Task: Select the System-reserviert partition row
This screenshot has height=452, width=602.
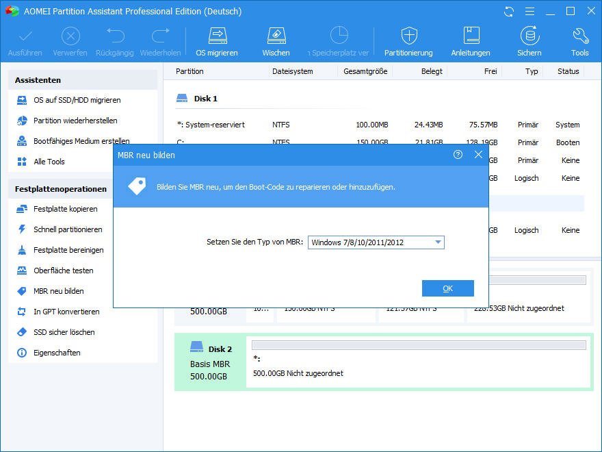Action: click(378, 125)
